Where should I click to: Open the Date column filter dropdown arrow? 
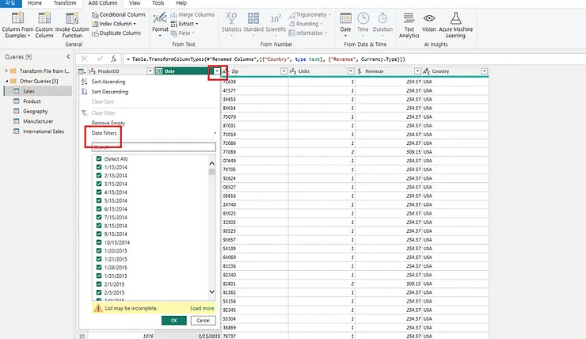[x=216, y=71]
